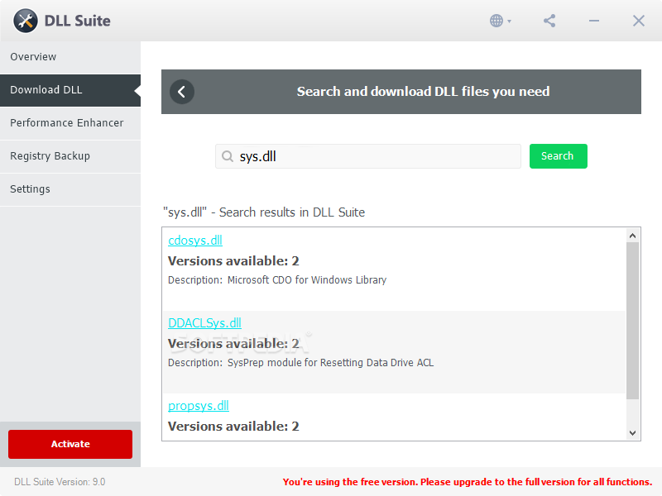Viewport: 662px width, 496px height.
Task: Click the magnifier icon in search box
Action: point(227,156)
